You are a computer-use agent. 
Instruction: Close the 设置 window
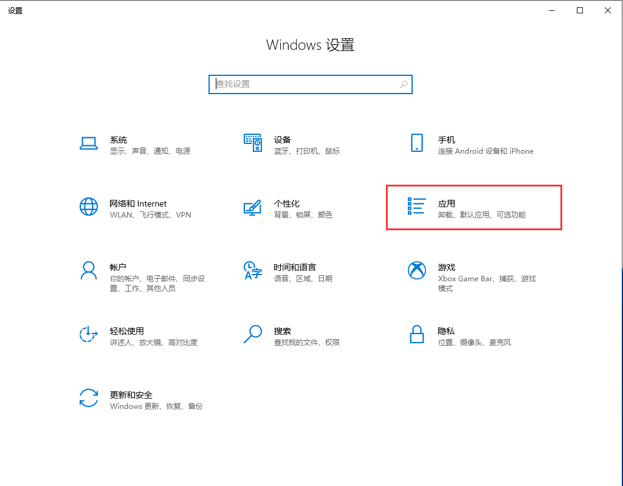point(608,11)
